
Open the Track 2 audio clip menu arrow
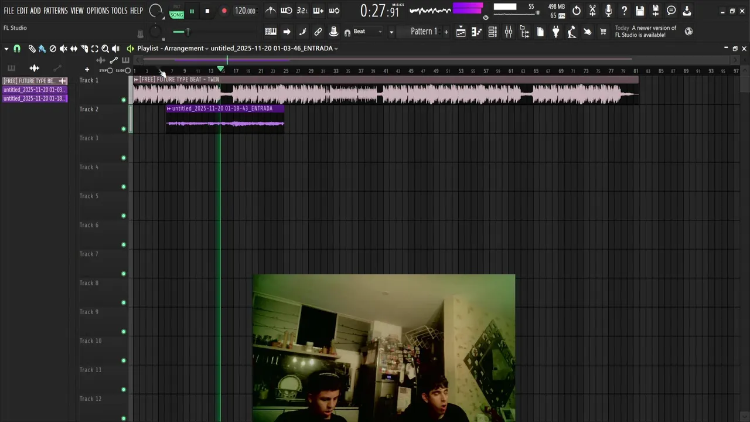(x=169, y=108)
